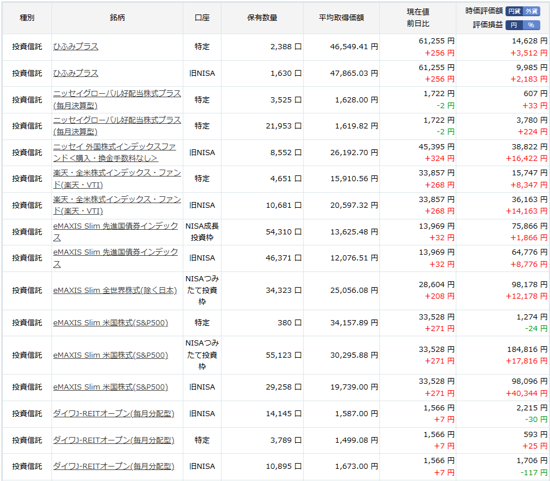Open 楽天・全米株式インデックス link in 10,681 口 row
Image resolution: width=550 pixels, height=481 pixels.
[117, 205]
